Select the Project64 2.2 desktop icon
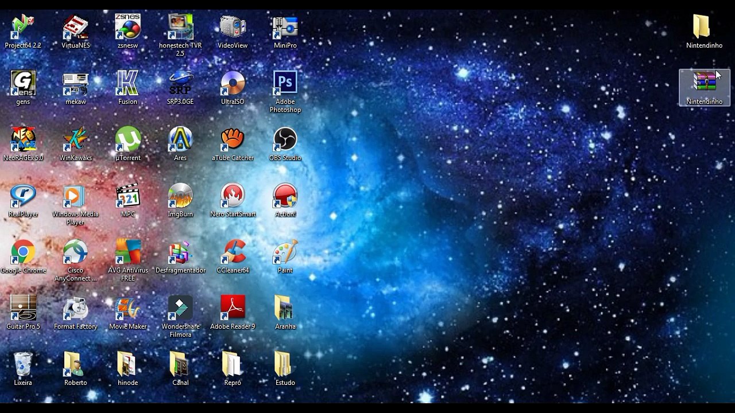This screenshot has width=735, height=413. click(23, 28)
